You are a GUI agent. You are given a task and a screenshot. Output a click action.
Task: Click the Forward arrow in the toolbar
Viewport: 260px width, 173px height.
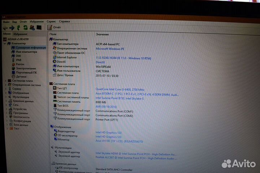point(12,28)
